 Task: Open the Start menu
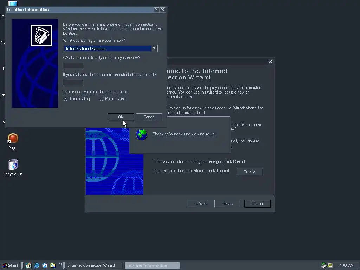coord(10,265)
